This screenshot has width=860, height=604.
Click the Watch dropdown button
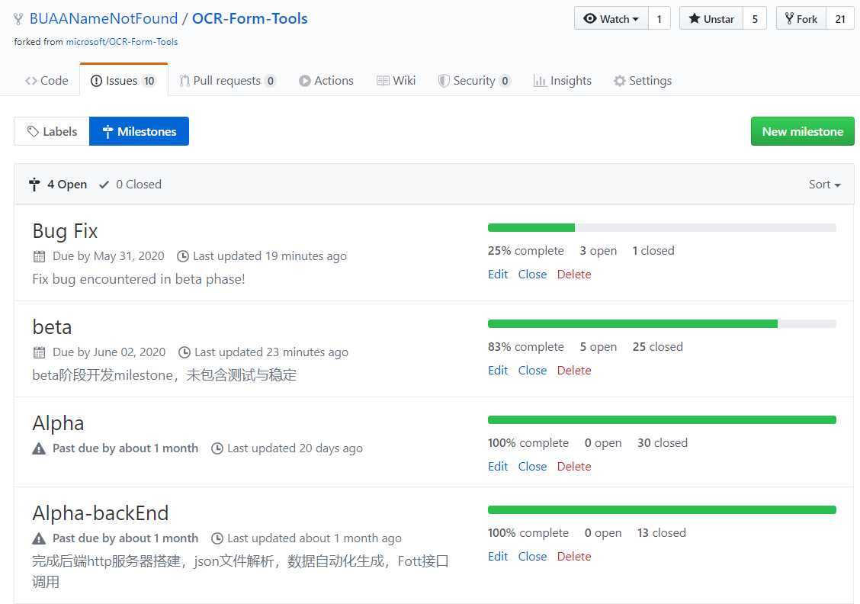(611, 18)
